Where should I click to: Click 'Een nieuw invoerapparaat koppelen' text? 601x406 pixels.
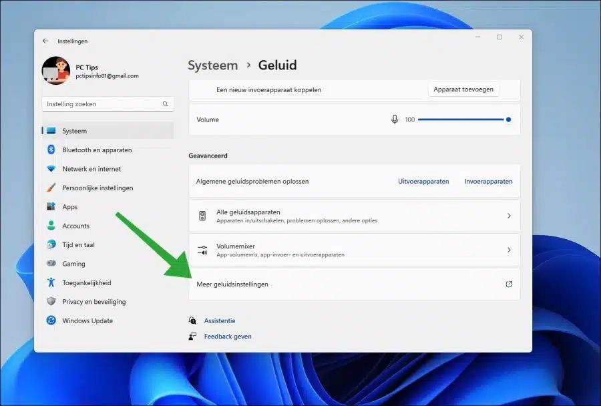[268, 89]
